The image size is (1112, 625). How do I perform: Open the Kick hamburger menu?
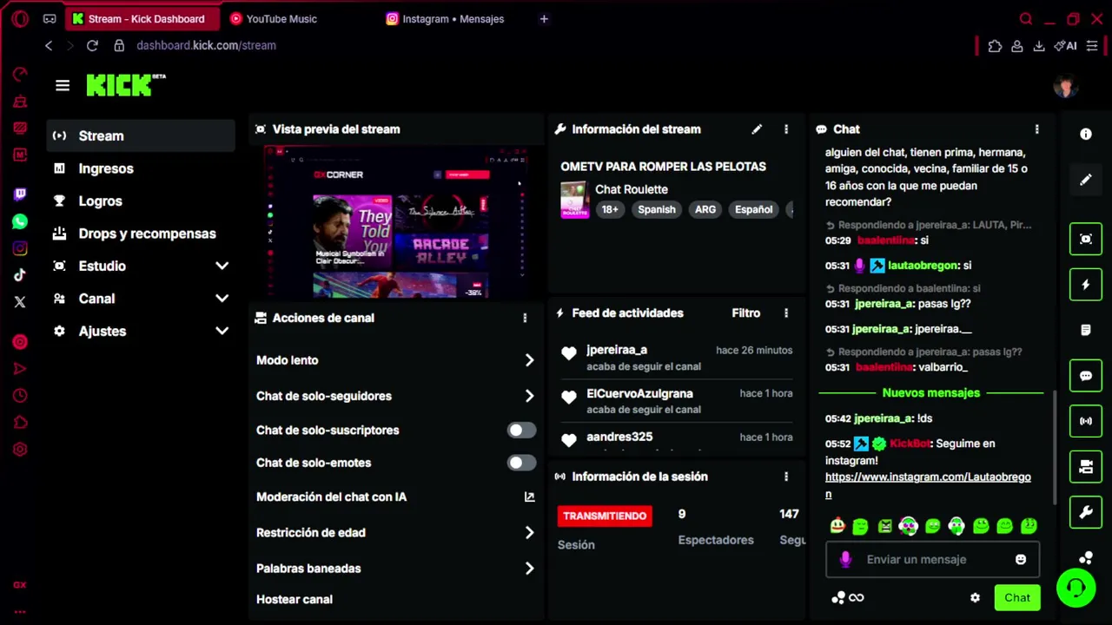pyautogui.click(x=63, y=85)
